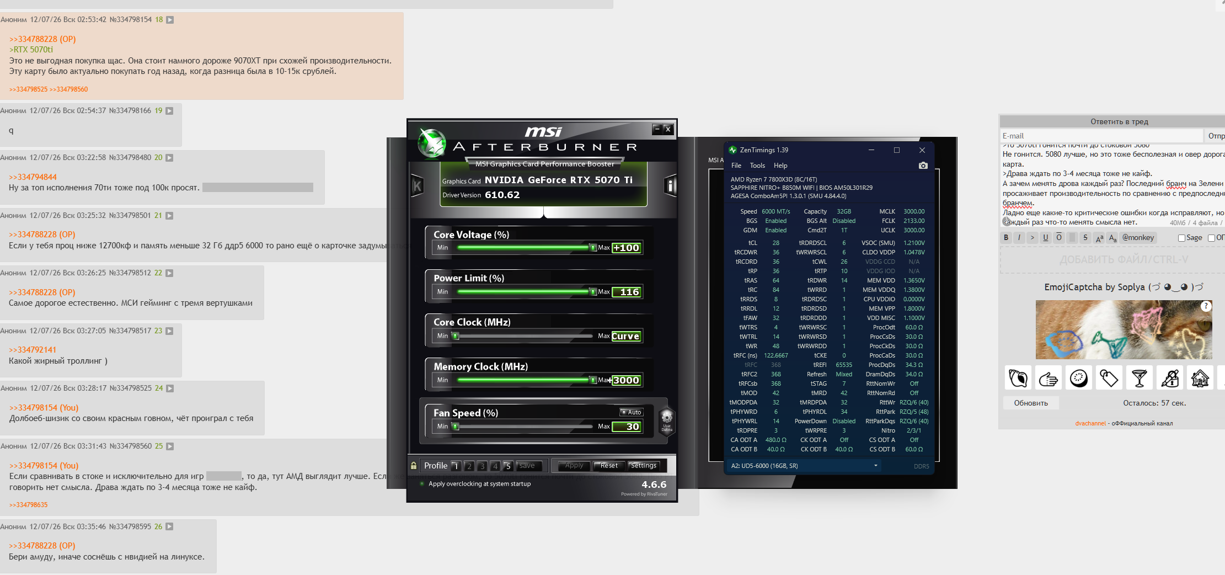Select Afterburner profile slot 5
1225x575 pixels.
pyautogui.click(x=508, y=466)
